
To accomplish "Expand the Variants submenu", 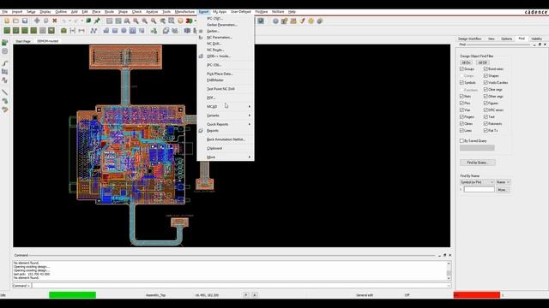I will (226, 115).
